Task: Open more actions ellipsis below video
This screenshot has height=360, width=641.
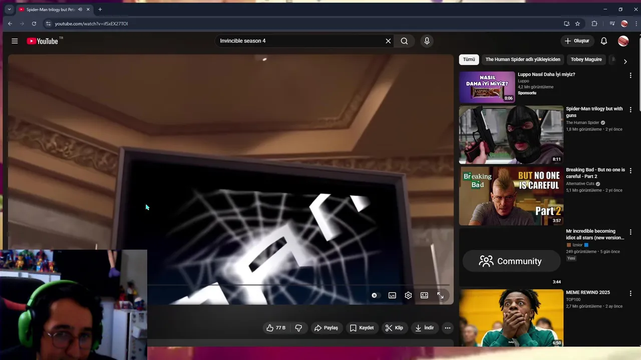Action: point(448,328)
